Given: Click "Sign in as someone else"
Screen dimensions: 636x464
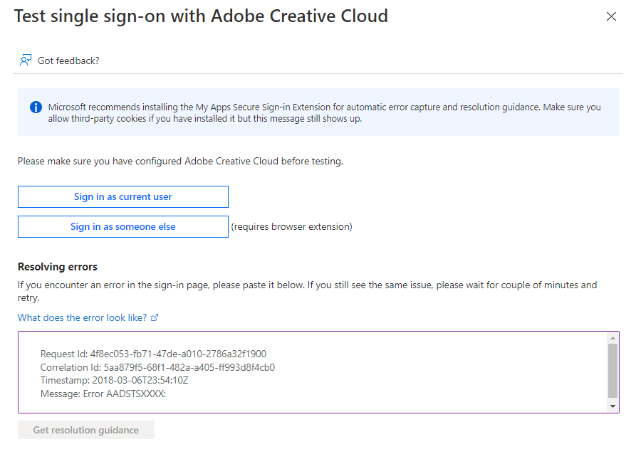Looking at the screenshot, I should click(122, 226).
